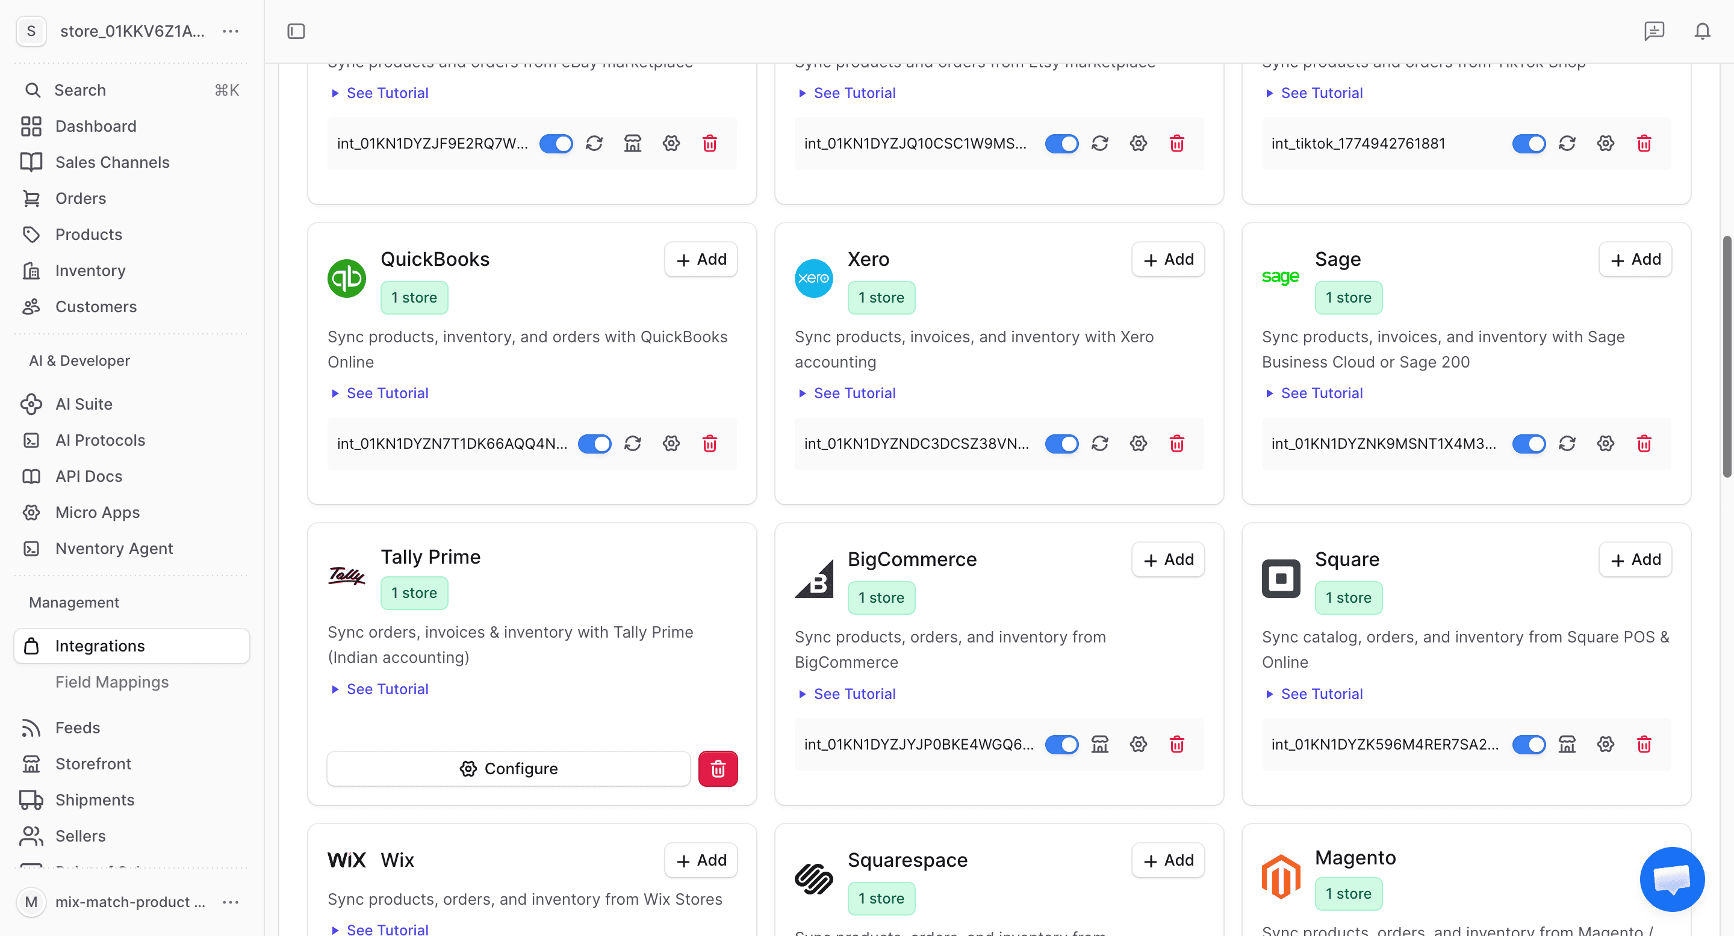Sync the Xero integration row
Screen dimensions: 1734x936
coord(1100,444)
